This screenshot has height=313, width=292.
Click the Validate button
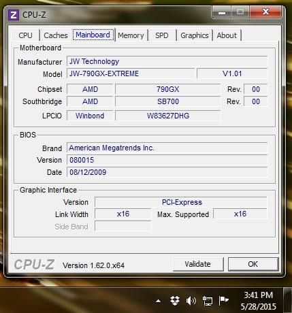tap(198, 264)
